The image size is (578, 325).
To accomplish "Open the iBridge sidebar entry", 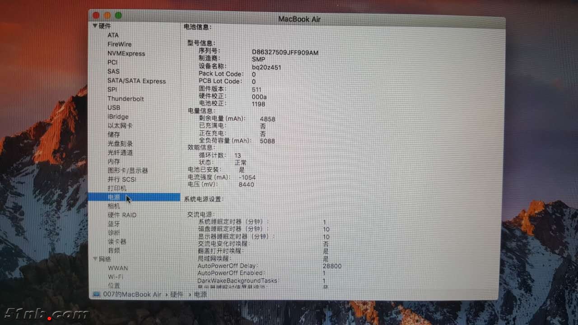I will [118, 117].
